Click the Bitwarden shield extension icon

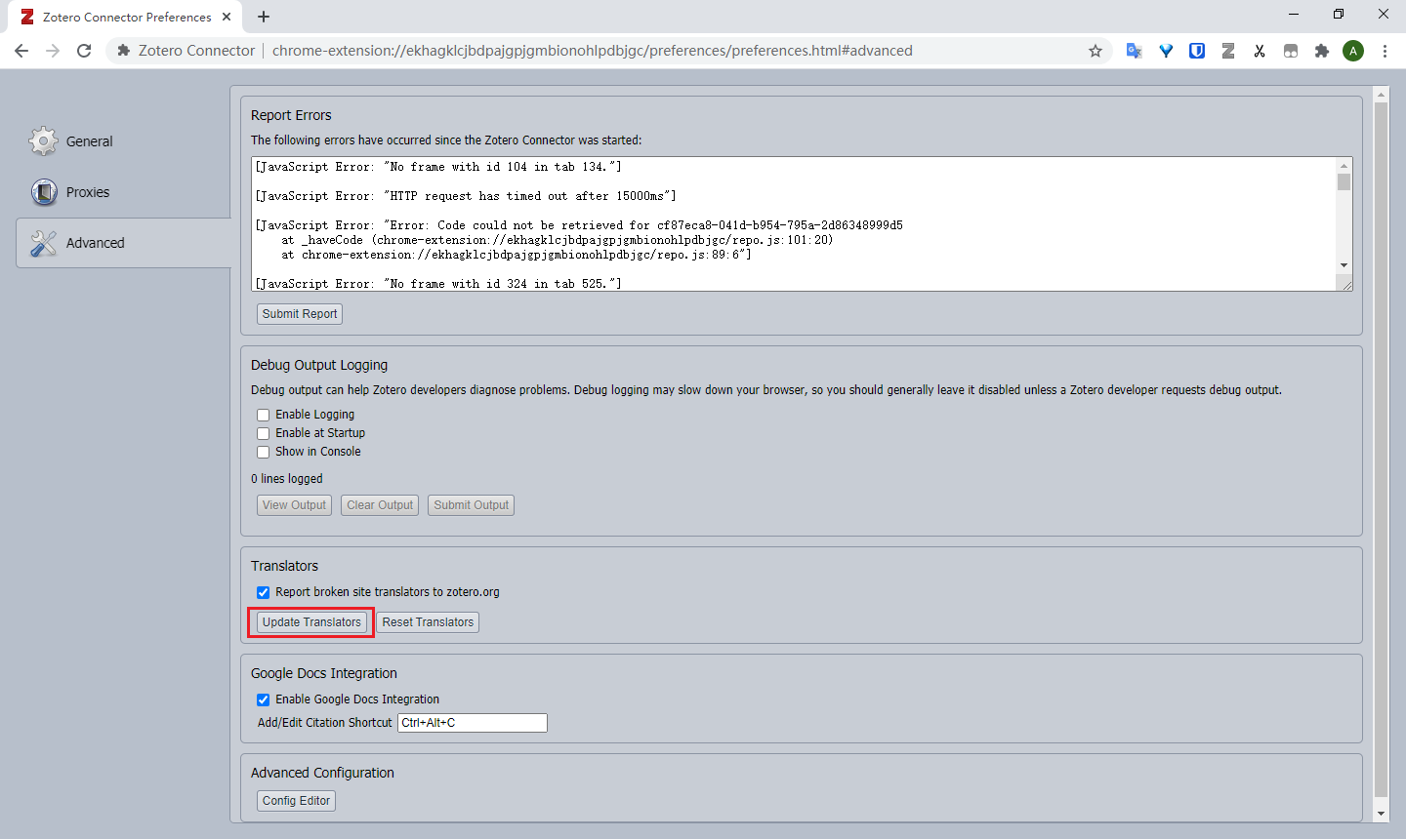click(1197, 51)
